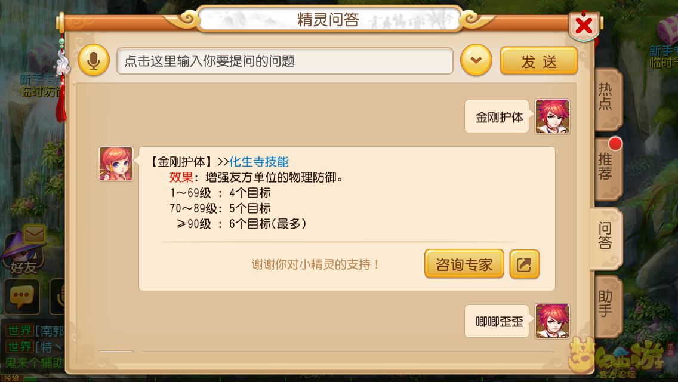Tap the microphone voice input icon
The height and width of the screenshot is (382, 678).
point(93,60)
